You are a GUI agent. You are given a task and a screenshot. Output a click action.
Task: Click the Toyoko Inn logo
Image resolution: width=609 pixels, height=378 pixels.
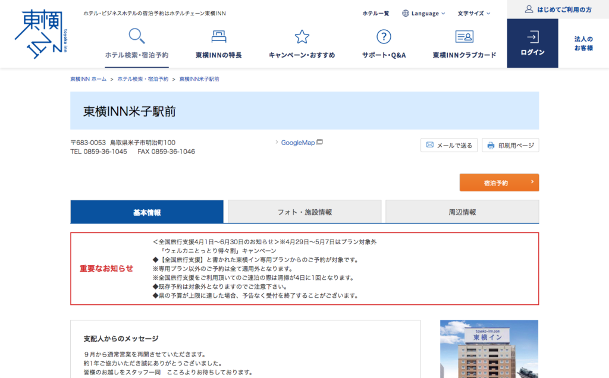pos(41,34)
